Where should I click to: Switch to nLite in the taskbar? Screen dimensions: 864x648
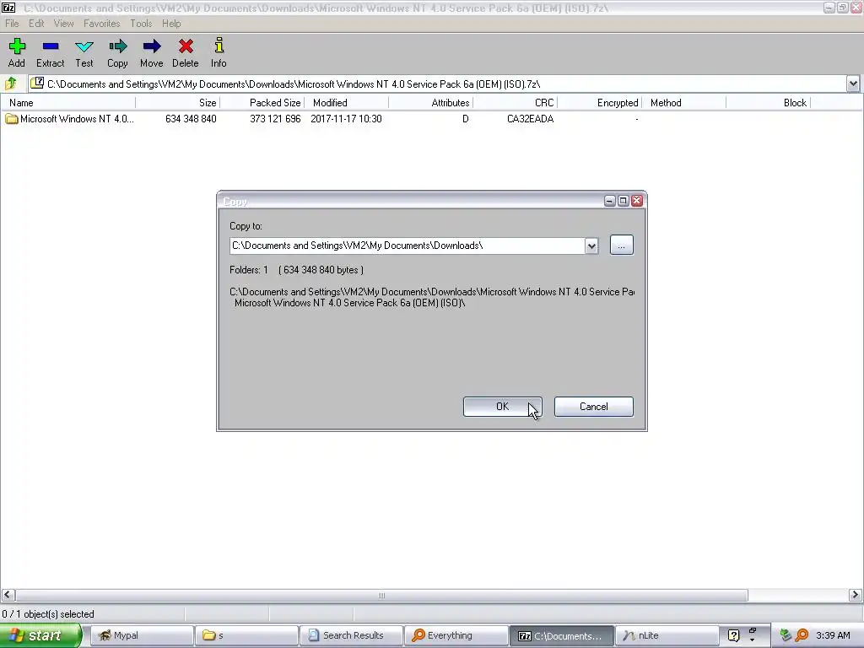click(667, 635)
